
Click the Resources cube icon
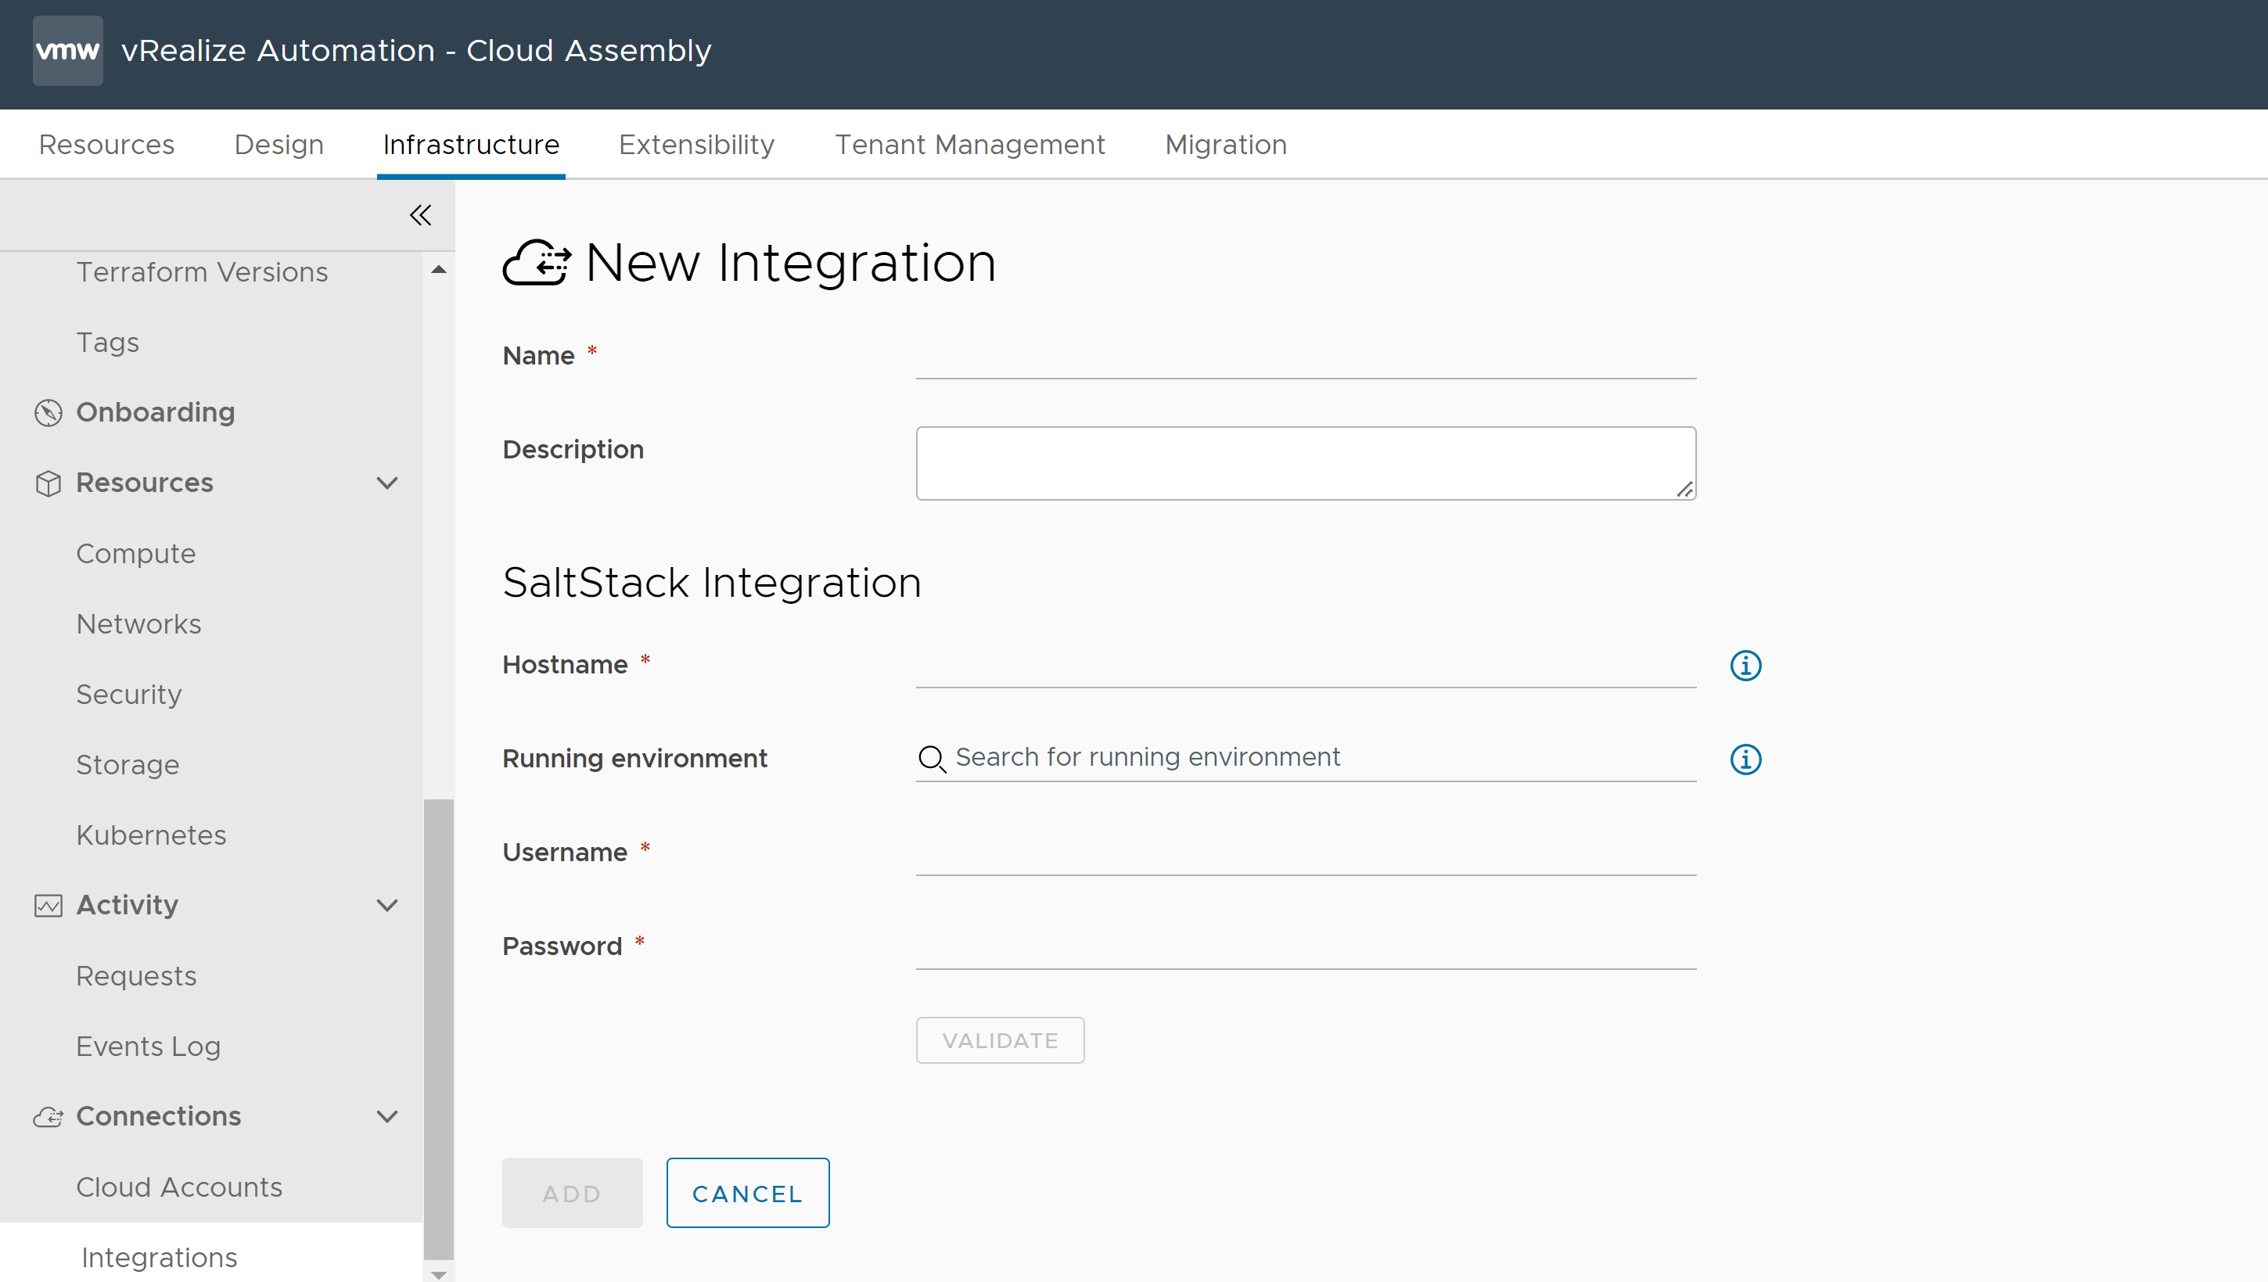tap(49, 483)
